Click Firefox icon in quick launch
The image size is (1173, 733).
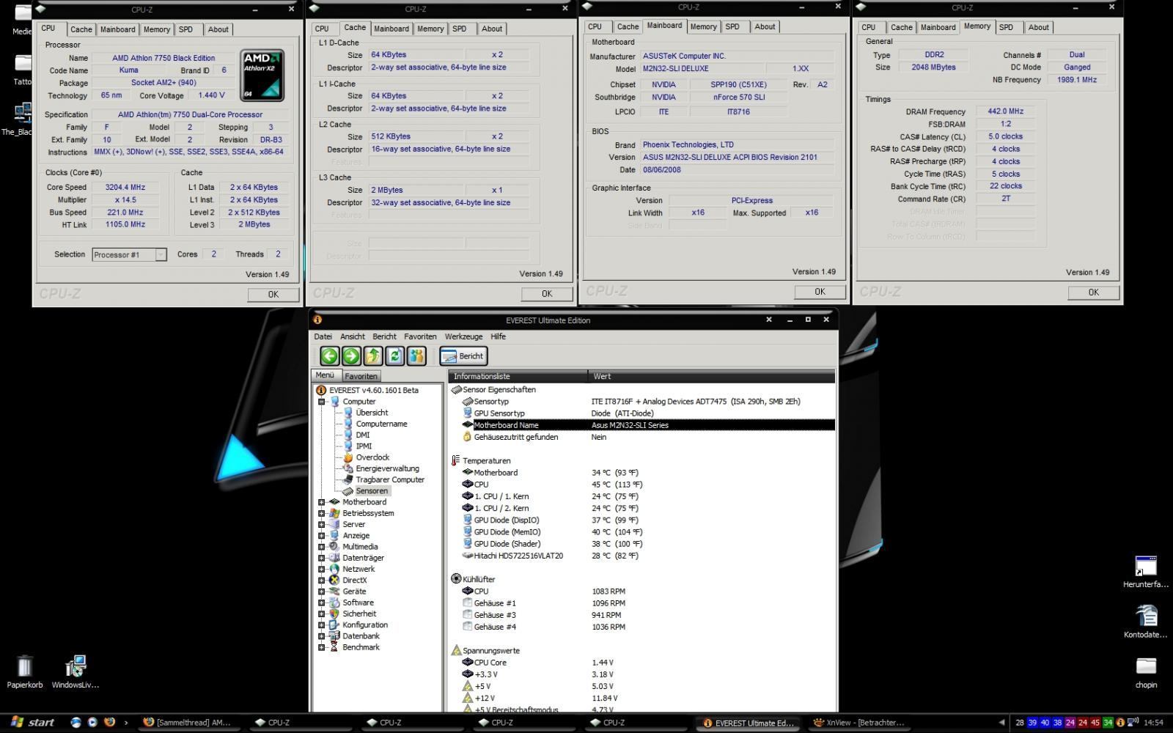(x=109, y=722)
